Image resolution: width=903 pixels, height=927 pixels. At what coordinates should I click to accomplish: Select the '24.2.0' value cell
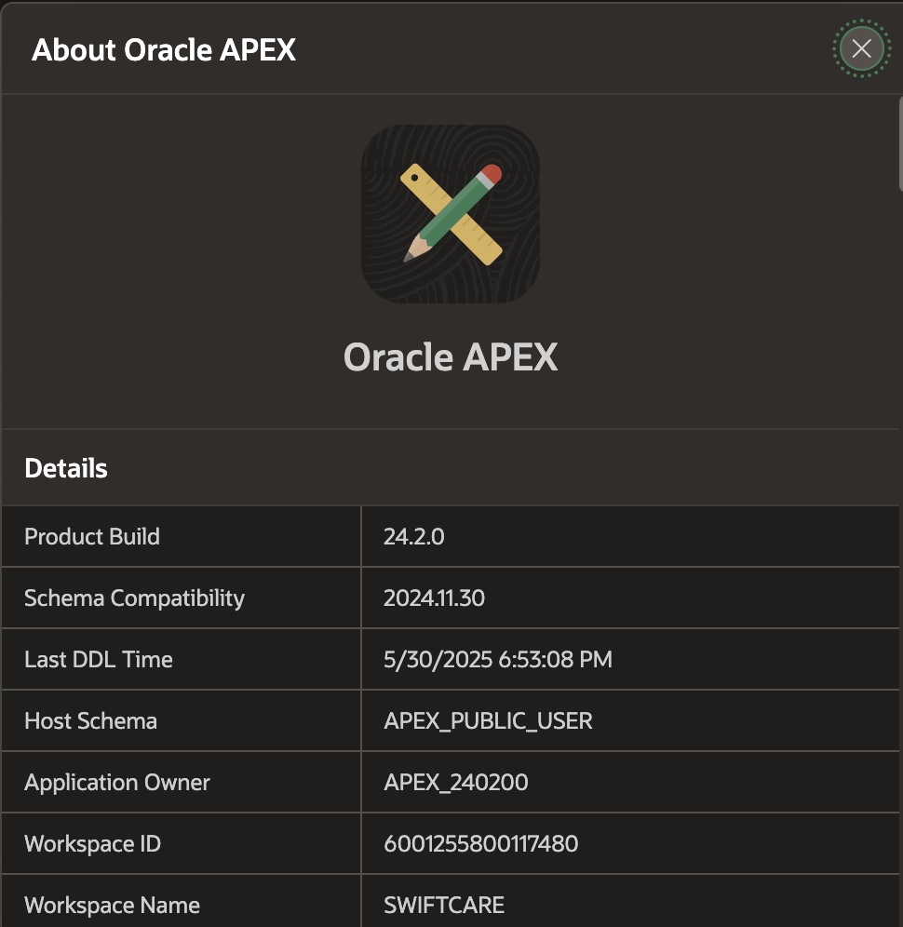click(x=630, y=536)
